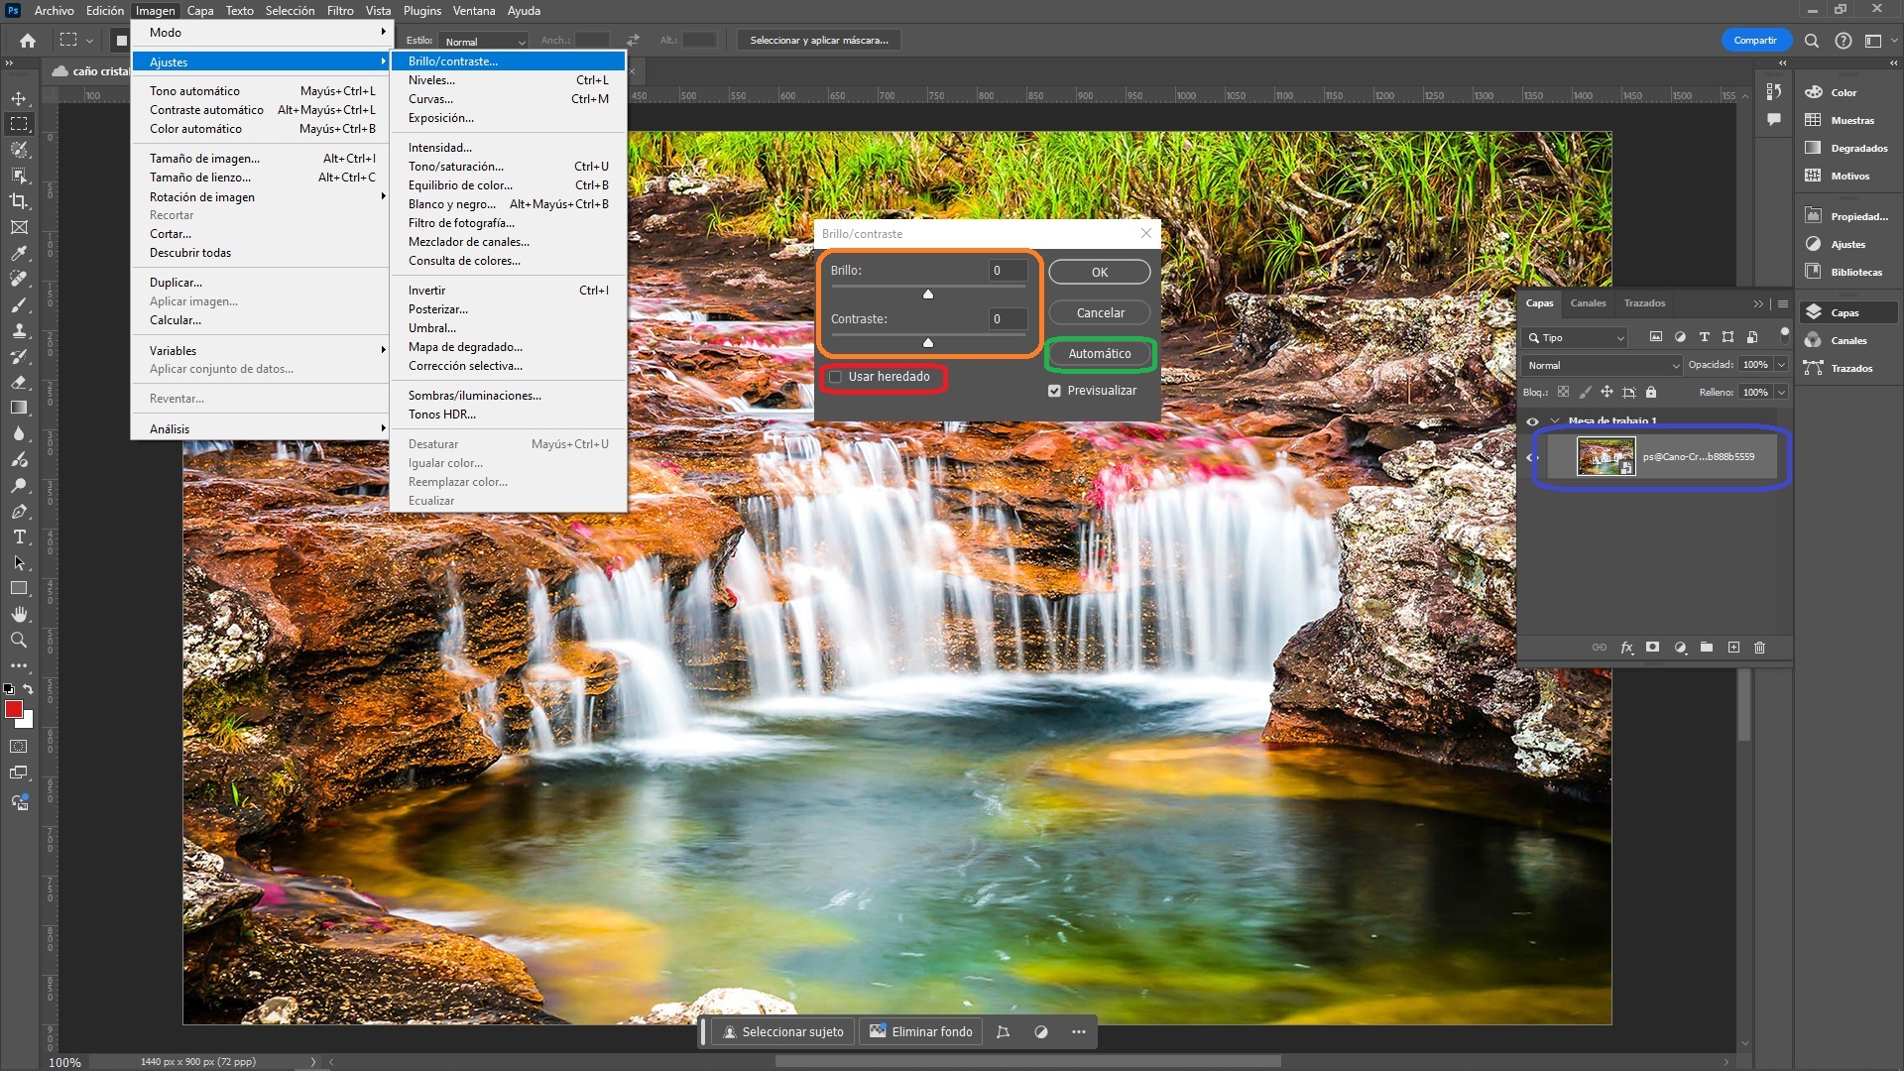Screen dimensions: 1904x1071
Task: Click the Brillo slider handle
Action: point(928,294)
